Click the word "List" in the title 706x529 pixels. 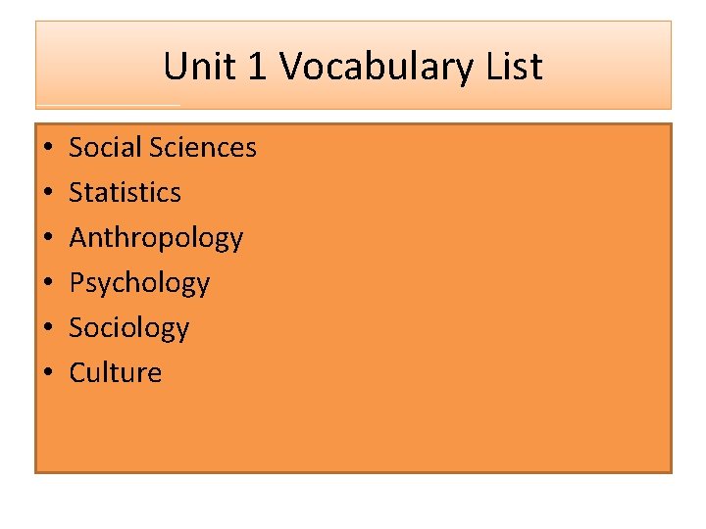(513, 67)
